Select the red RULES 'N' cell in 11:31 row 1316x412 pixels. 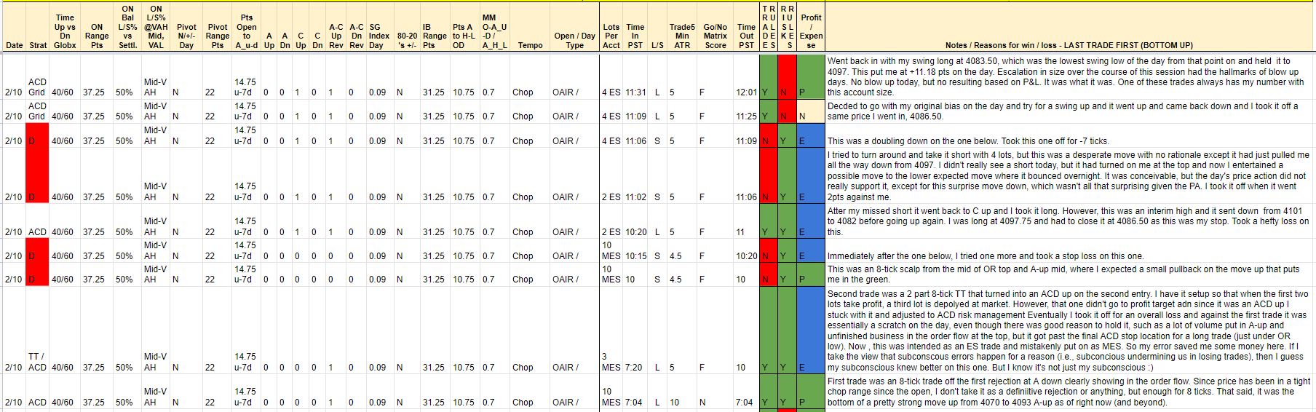[x=787, y=76]
